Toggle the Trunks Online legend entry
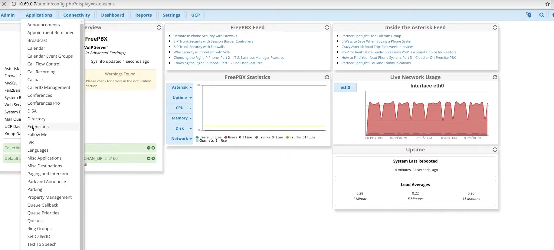This screenshot has width=554, height=250. click(x=269, y=137)
